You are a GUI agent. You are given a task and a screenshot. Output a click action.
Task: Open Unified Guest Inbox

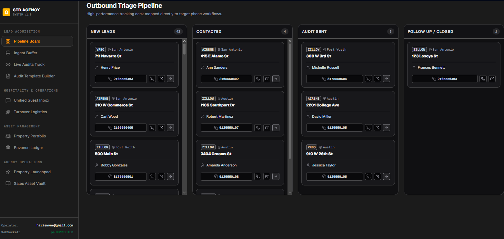pyautogui.click(x=37, y=100)
